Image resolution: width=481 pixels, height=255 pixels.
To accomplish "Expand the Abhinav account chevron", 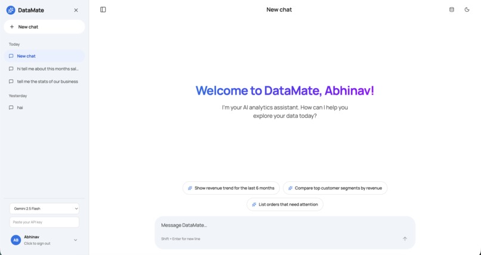I will point(75,240).
